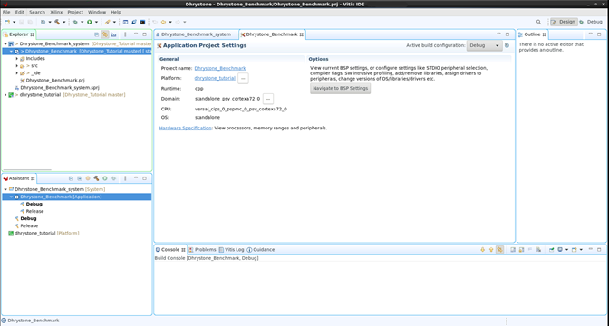Open the Xilinx menu
This screenshot has height=326, width=609.
pos(56,12)
